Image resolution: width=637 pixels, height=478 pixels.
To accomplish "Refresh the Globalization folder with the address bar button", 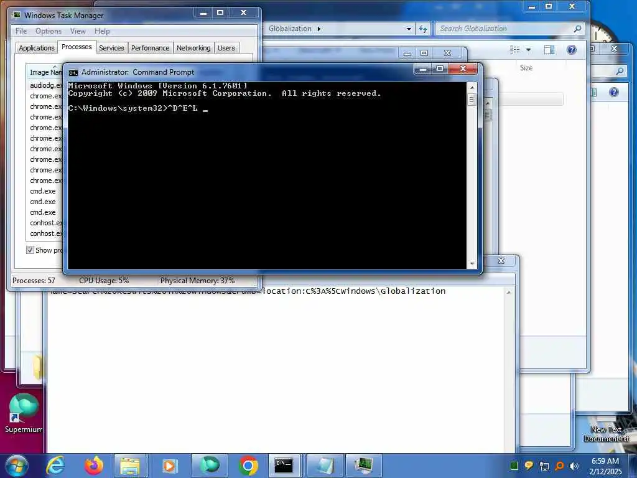I will 423,29.
